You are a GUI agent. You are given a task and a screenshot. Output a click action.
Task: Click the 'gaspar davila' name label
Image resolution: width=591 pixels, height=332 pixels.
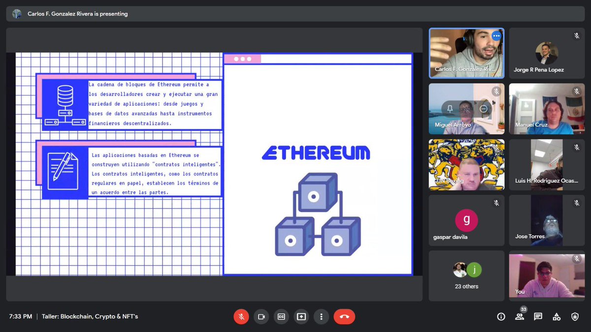[x=451, y=237]
